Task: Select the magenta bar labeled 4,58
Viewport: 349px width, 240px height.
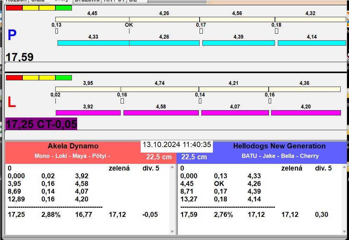Action: tap(161, 113)
